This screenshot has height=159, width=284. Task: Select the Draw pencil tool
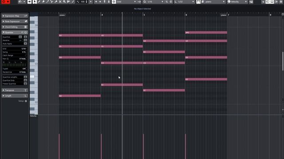(39, 2)
